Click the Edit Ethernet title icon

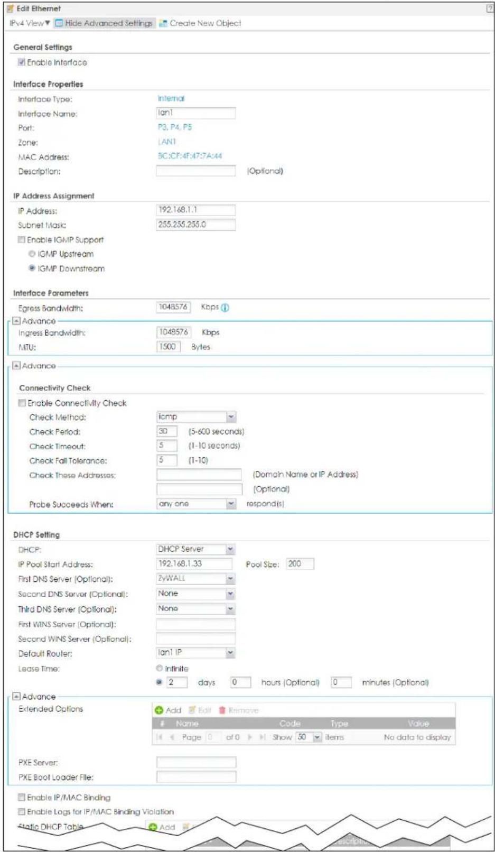pos(10,8)
